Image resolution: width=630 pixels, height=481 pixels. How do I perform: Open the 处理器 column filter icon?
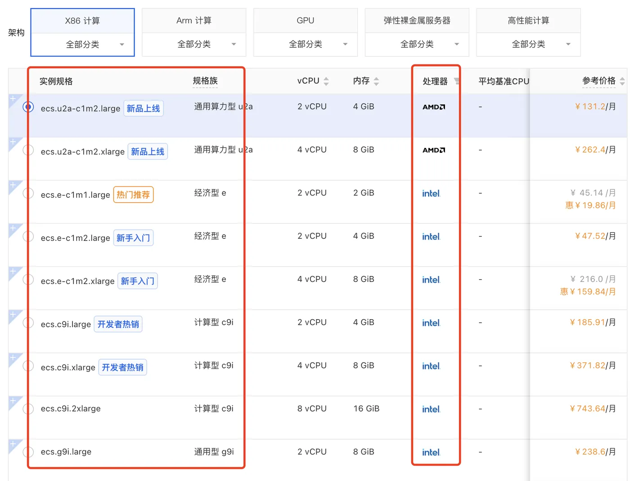pos(456,81)
